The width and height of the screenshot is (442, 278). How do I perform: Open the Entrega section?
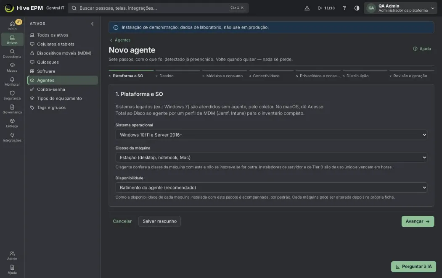pyautogui.click(x=12, y=123)
